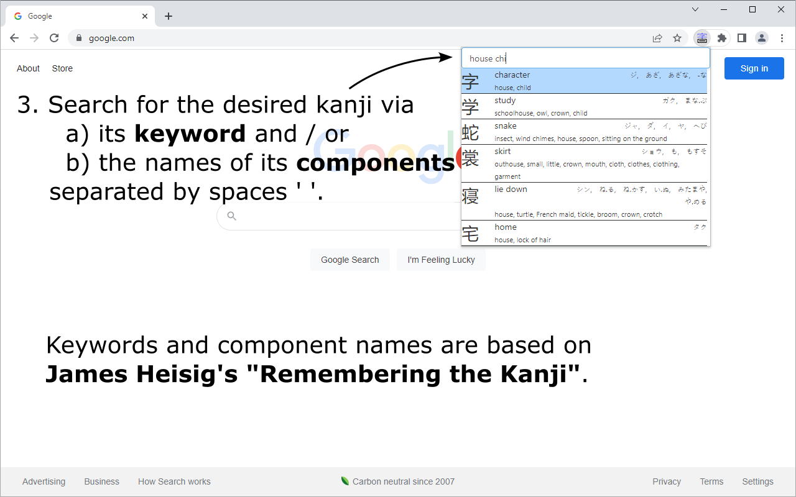Open the Chrome three-dot menu

pos(782,38)
